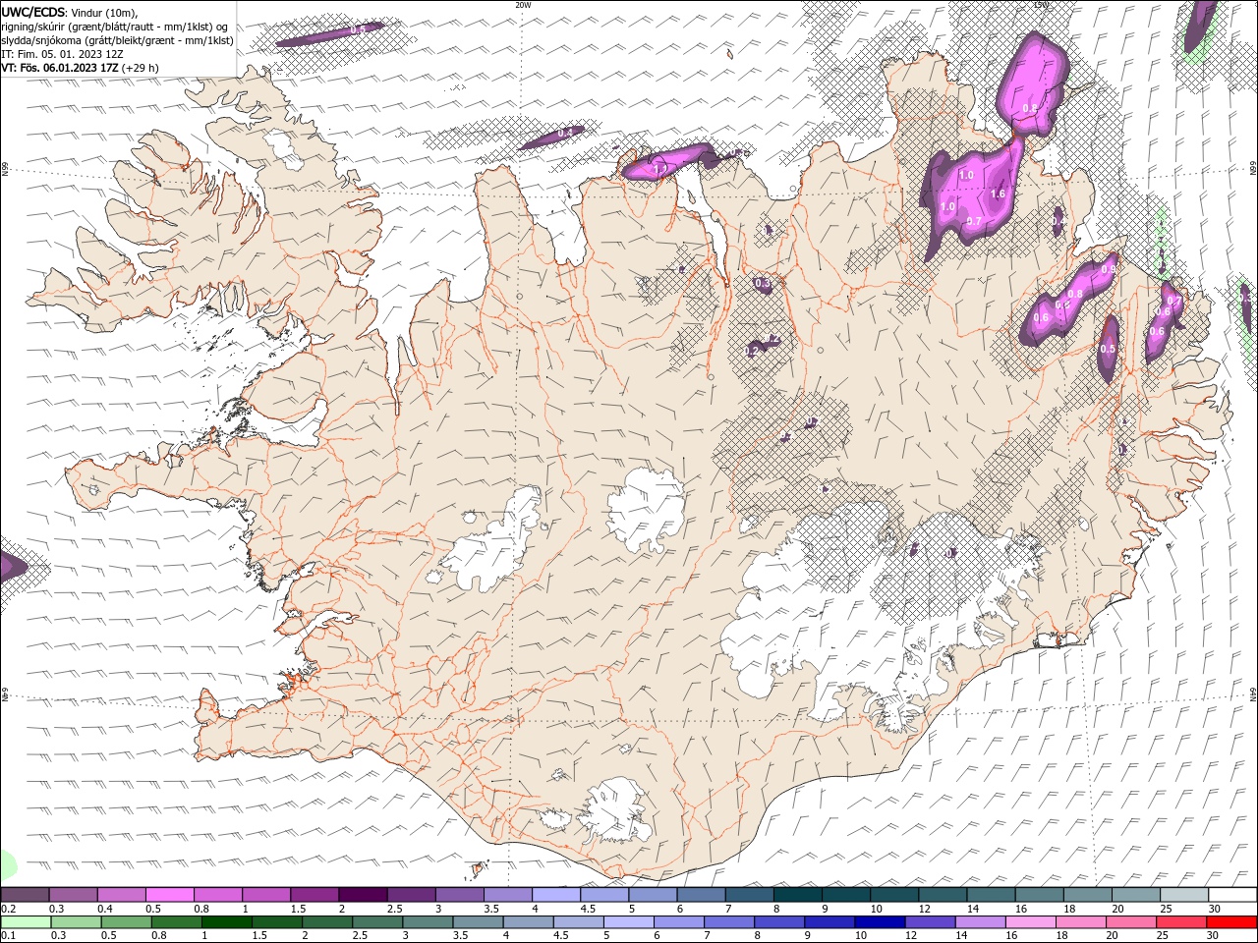Viewport: 1258px width, 943px height.
Task: Click the '0.7' value below the two 1.0 labels
Action: coord(975,221)
